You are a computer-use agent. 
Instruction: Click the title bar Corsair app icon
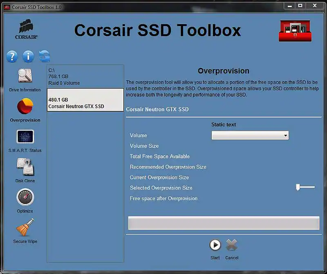click(7, 7)
